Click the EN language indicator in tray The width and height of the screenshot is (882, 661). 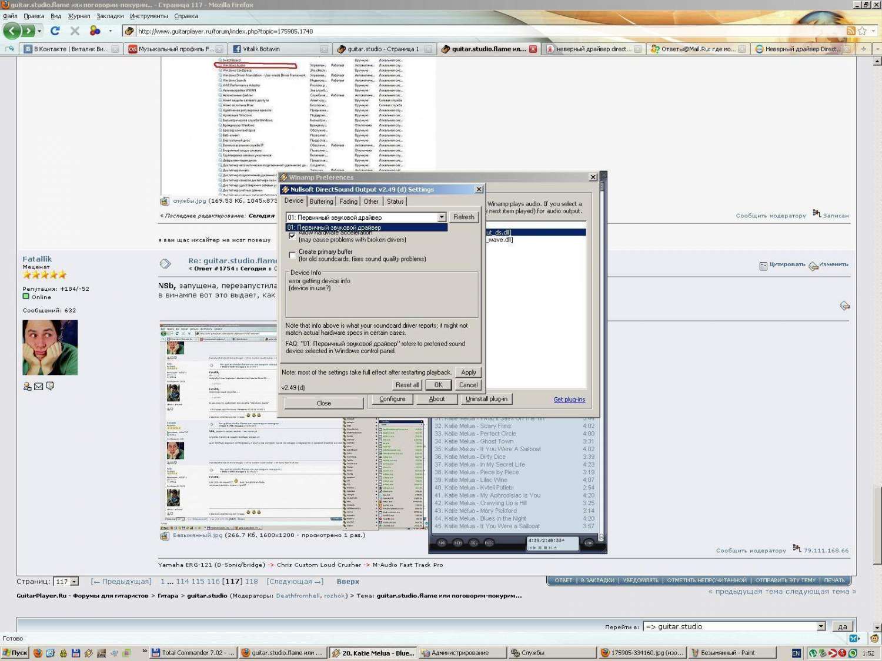[796, 653]
